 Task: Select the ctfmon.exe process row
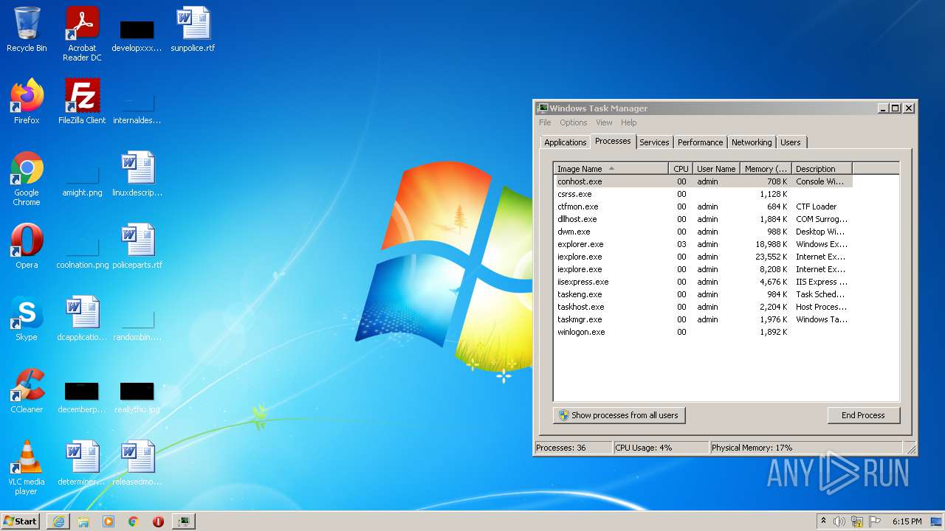704,206
